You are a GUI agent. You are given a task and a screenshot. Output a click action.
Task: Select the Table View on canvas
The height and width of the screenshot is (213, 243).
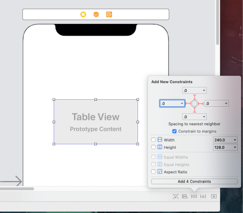(x=96, y=122)
